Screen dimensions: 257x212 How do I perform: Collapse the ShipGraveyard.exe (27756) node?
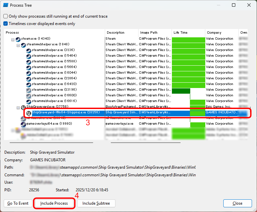(x=18, y=107)
